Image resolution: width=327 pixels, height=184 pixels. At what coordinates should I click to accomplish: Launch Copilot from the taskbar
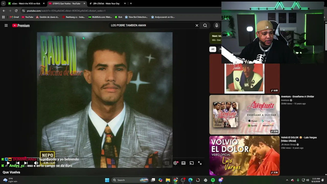click(160, 180)
